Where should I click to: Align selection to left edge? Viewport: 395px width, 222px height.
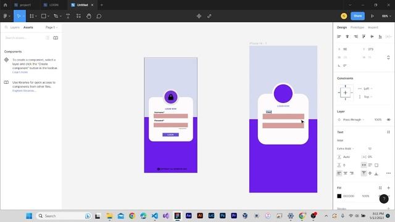point(339,36)
